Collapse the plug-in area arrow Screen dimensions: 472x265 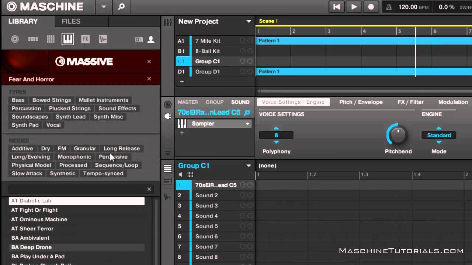click(x=168, y=153)
